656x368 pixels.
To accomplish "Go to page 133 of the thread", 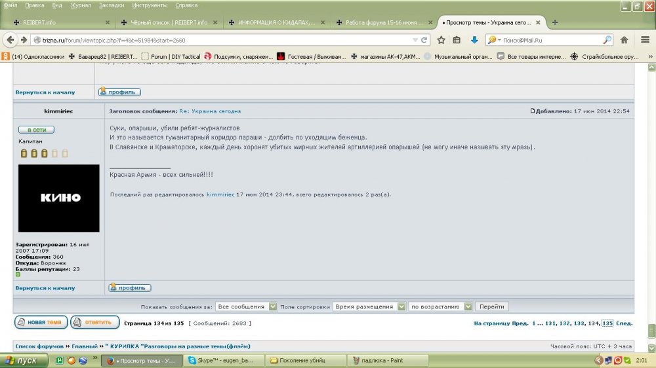I will (579, 323).
